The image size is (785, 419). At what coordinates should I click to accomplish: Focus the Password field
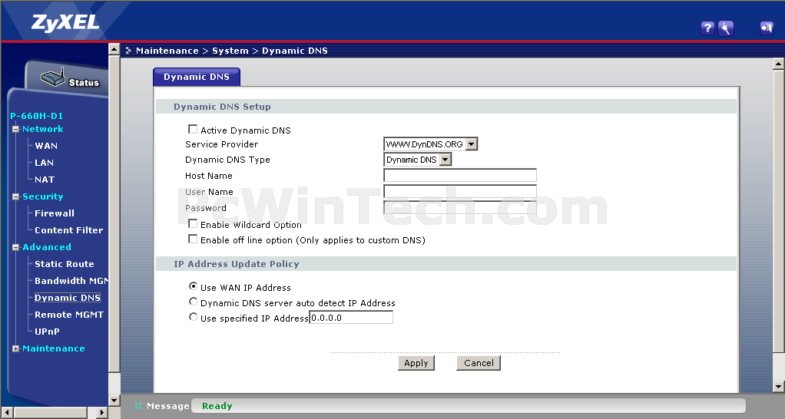460,207
